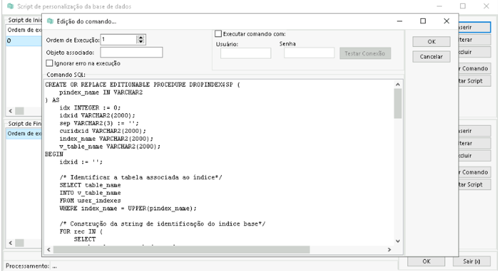Click the upper Alterar button behind the dialog

coord(475,40)
